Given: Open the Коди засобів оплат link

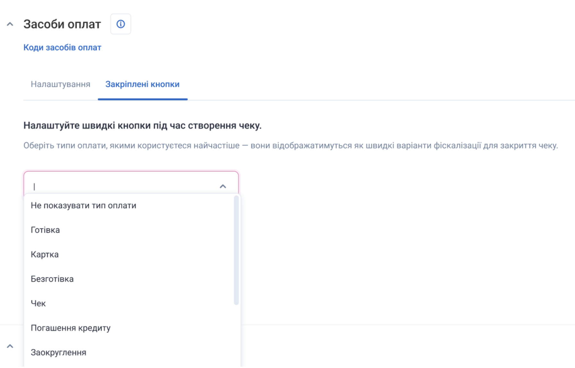Looking at the screenshot, I should (x=62, y=47).
